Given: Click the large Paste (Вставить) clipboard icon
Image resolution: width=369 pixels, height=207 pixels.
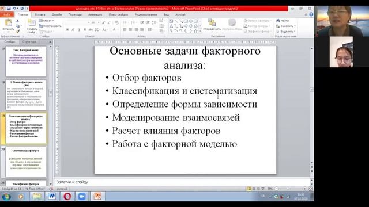Looking at the screenshot, I should pos(8,23).
